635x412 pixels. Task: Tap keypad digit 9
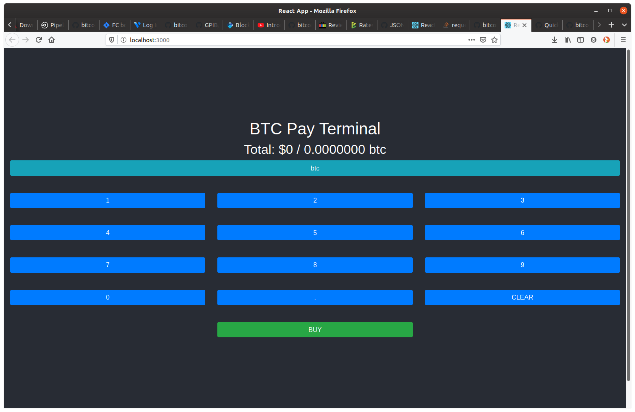[x=522, y=265]
